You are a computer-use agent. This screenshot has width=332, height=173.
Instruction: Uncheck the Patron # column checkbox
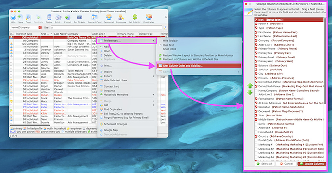click(x=256, y=24)
